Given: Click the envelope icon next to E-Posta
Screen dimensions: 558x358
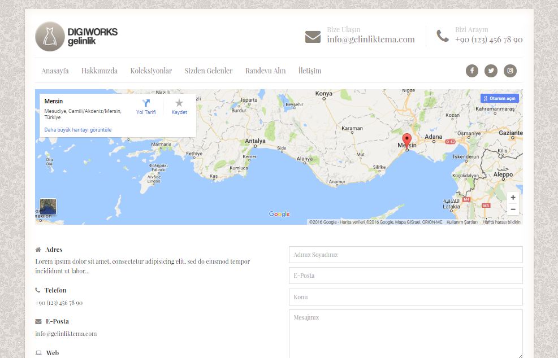Looking at the screenshot, I should 38,321.
